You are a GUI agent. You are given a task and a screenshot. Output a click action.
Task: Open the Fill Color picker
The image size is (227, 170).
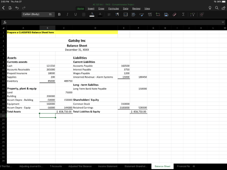(x=92, y=15)
